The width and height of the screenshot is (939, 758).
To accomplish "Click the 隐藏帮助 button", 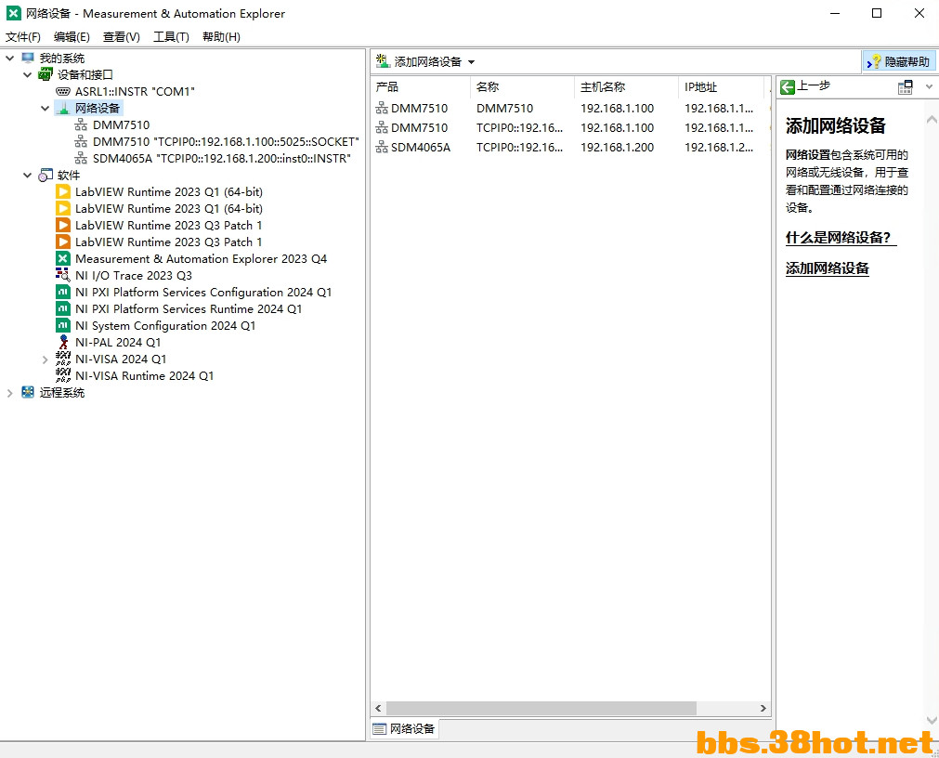I will (x=899, y=61).
